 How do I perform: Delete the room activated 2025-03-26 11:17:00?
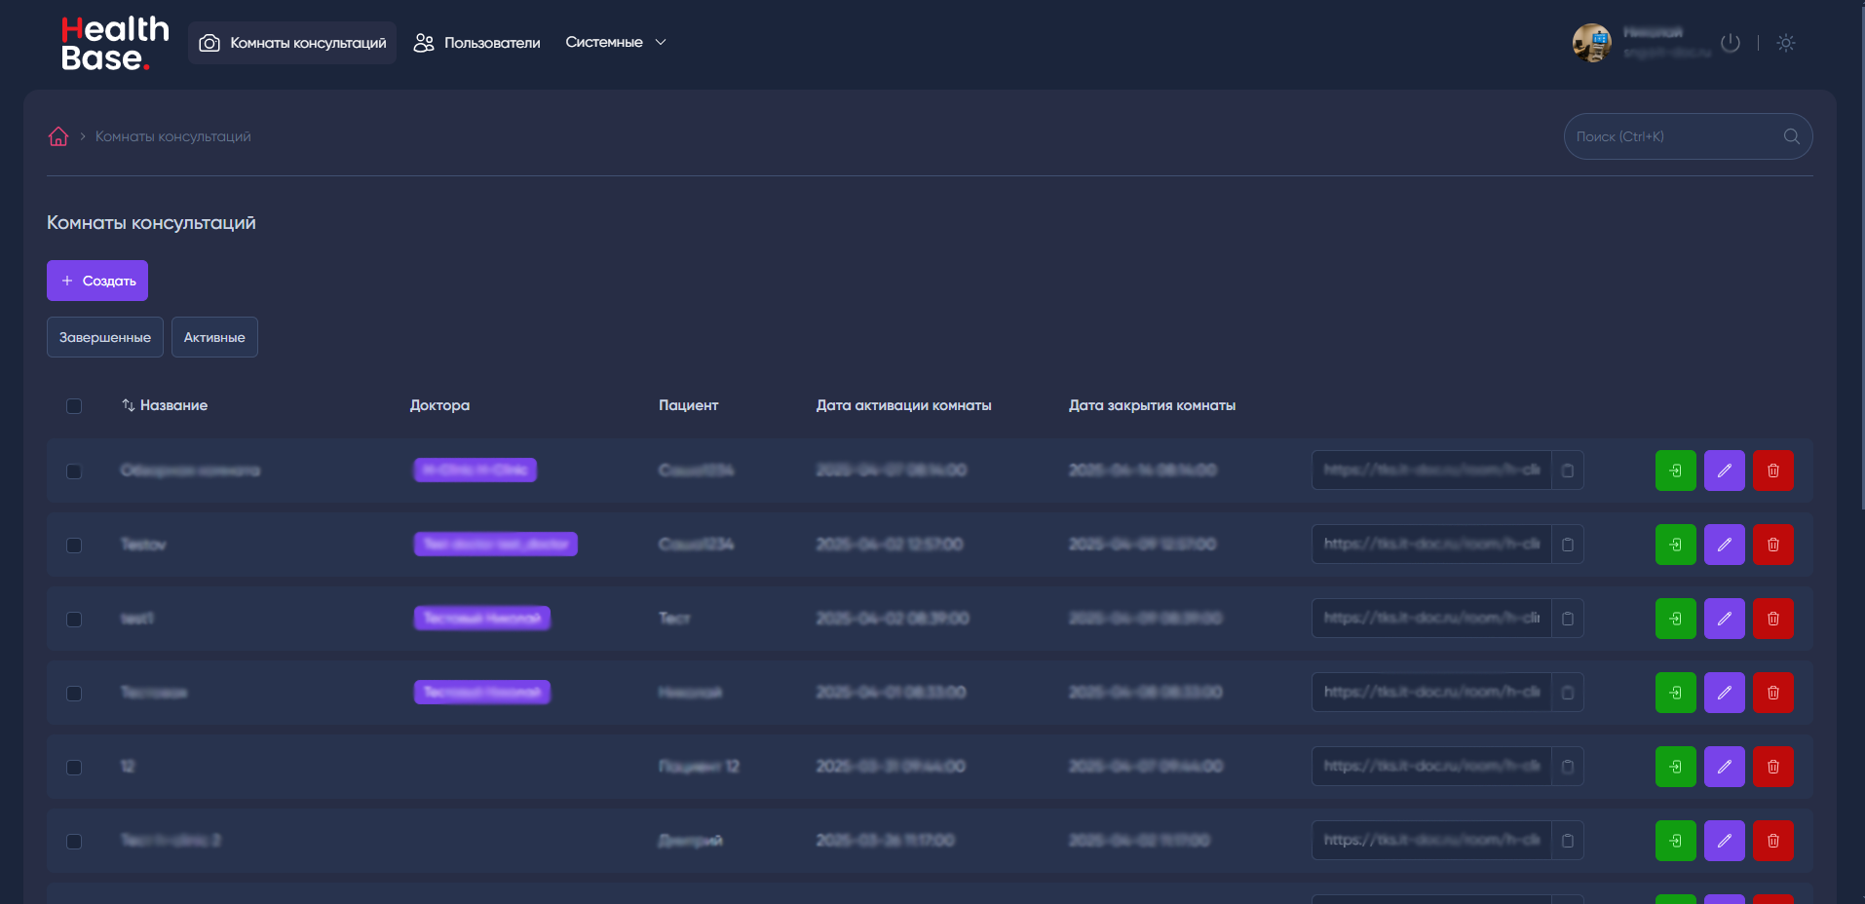click(1773, 841)
